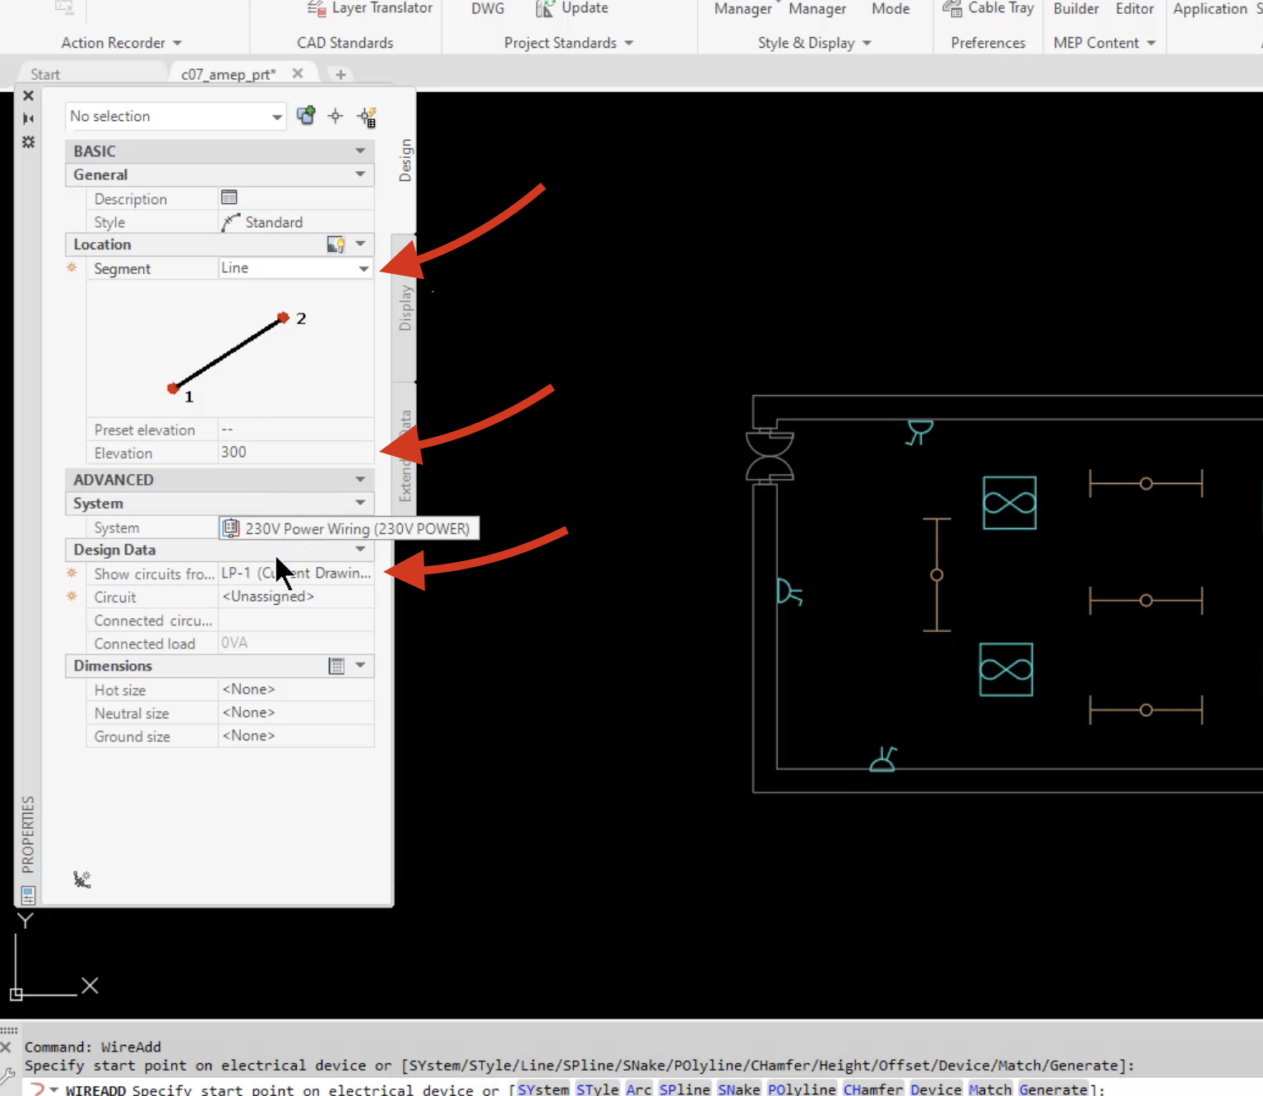Open the Display tab of Properties palette

click(404, 309)
